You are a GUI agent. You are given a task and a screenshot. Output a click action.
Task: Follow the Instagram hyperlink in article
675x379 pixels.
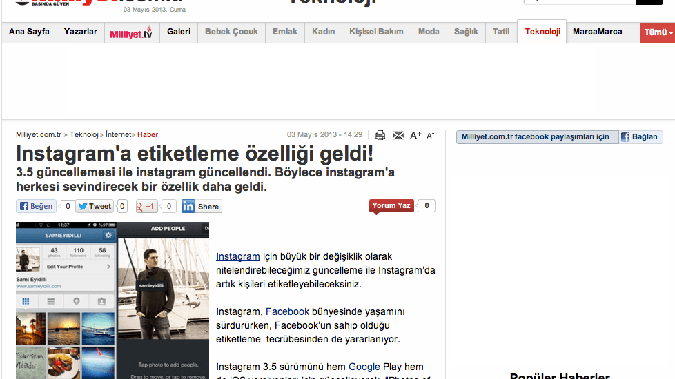[238, 256]
